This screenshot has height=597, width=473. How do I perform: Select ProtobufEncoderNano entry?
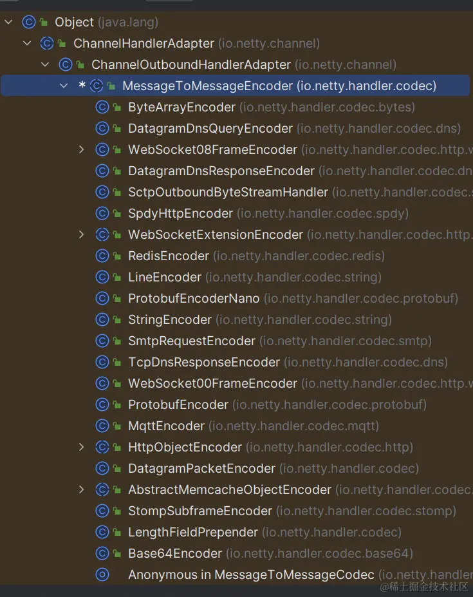pos(293,299)
